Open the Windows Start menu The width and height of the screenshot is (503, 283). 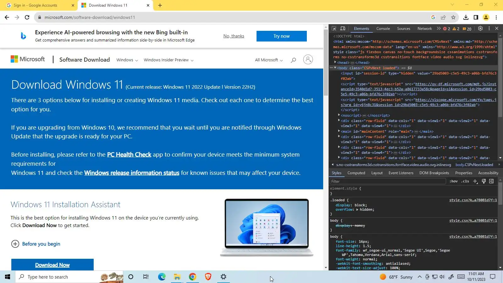pyautogui.click(x=8, y=277)
